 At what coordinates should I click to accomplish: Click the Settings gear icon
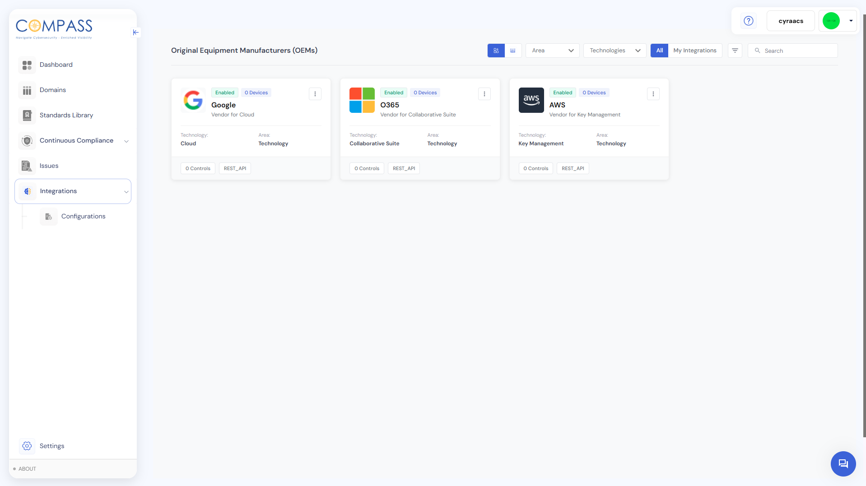[27, 446]
